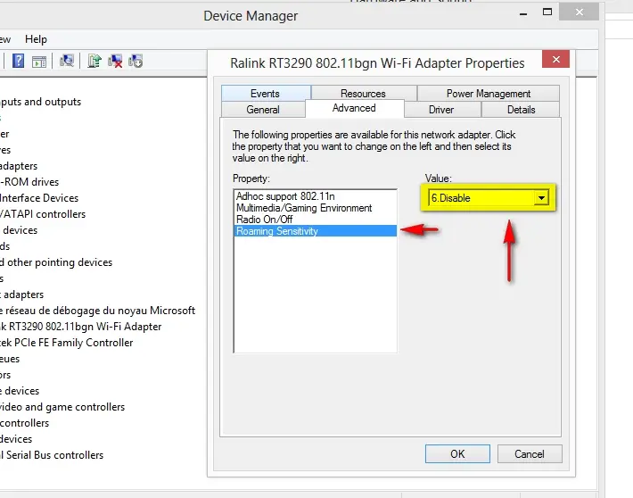Close the Ralink adapter Properties dialog
This screenshot has height=498, width=633.
point(556,60)
